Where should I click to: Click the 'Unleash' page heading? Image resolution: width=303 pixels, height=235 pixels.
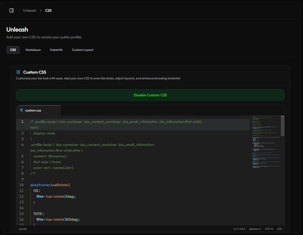tap(17, 29)
